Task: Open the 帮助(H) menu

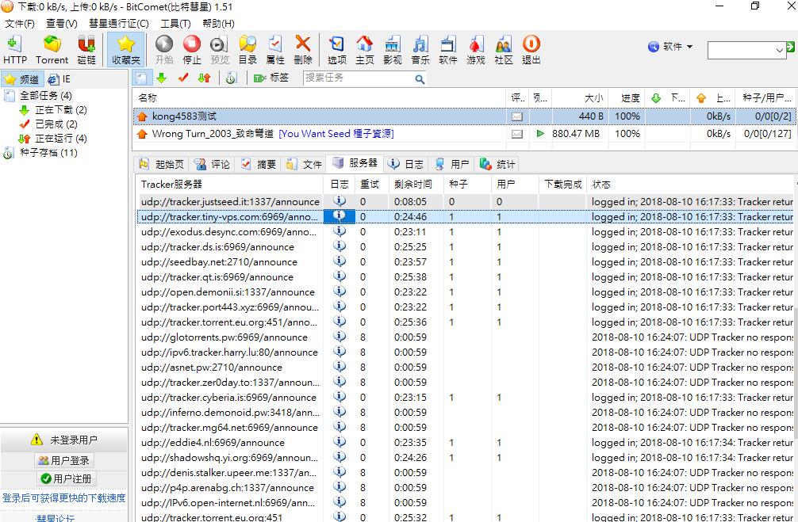Action: click(x=218, y=24)
